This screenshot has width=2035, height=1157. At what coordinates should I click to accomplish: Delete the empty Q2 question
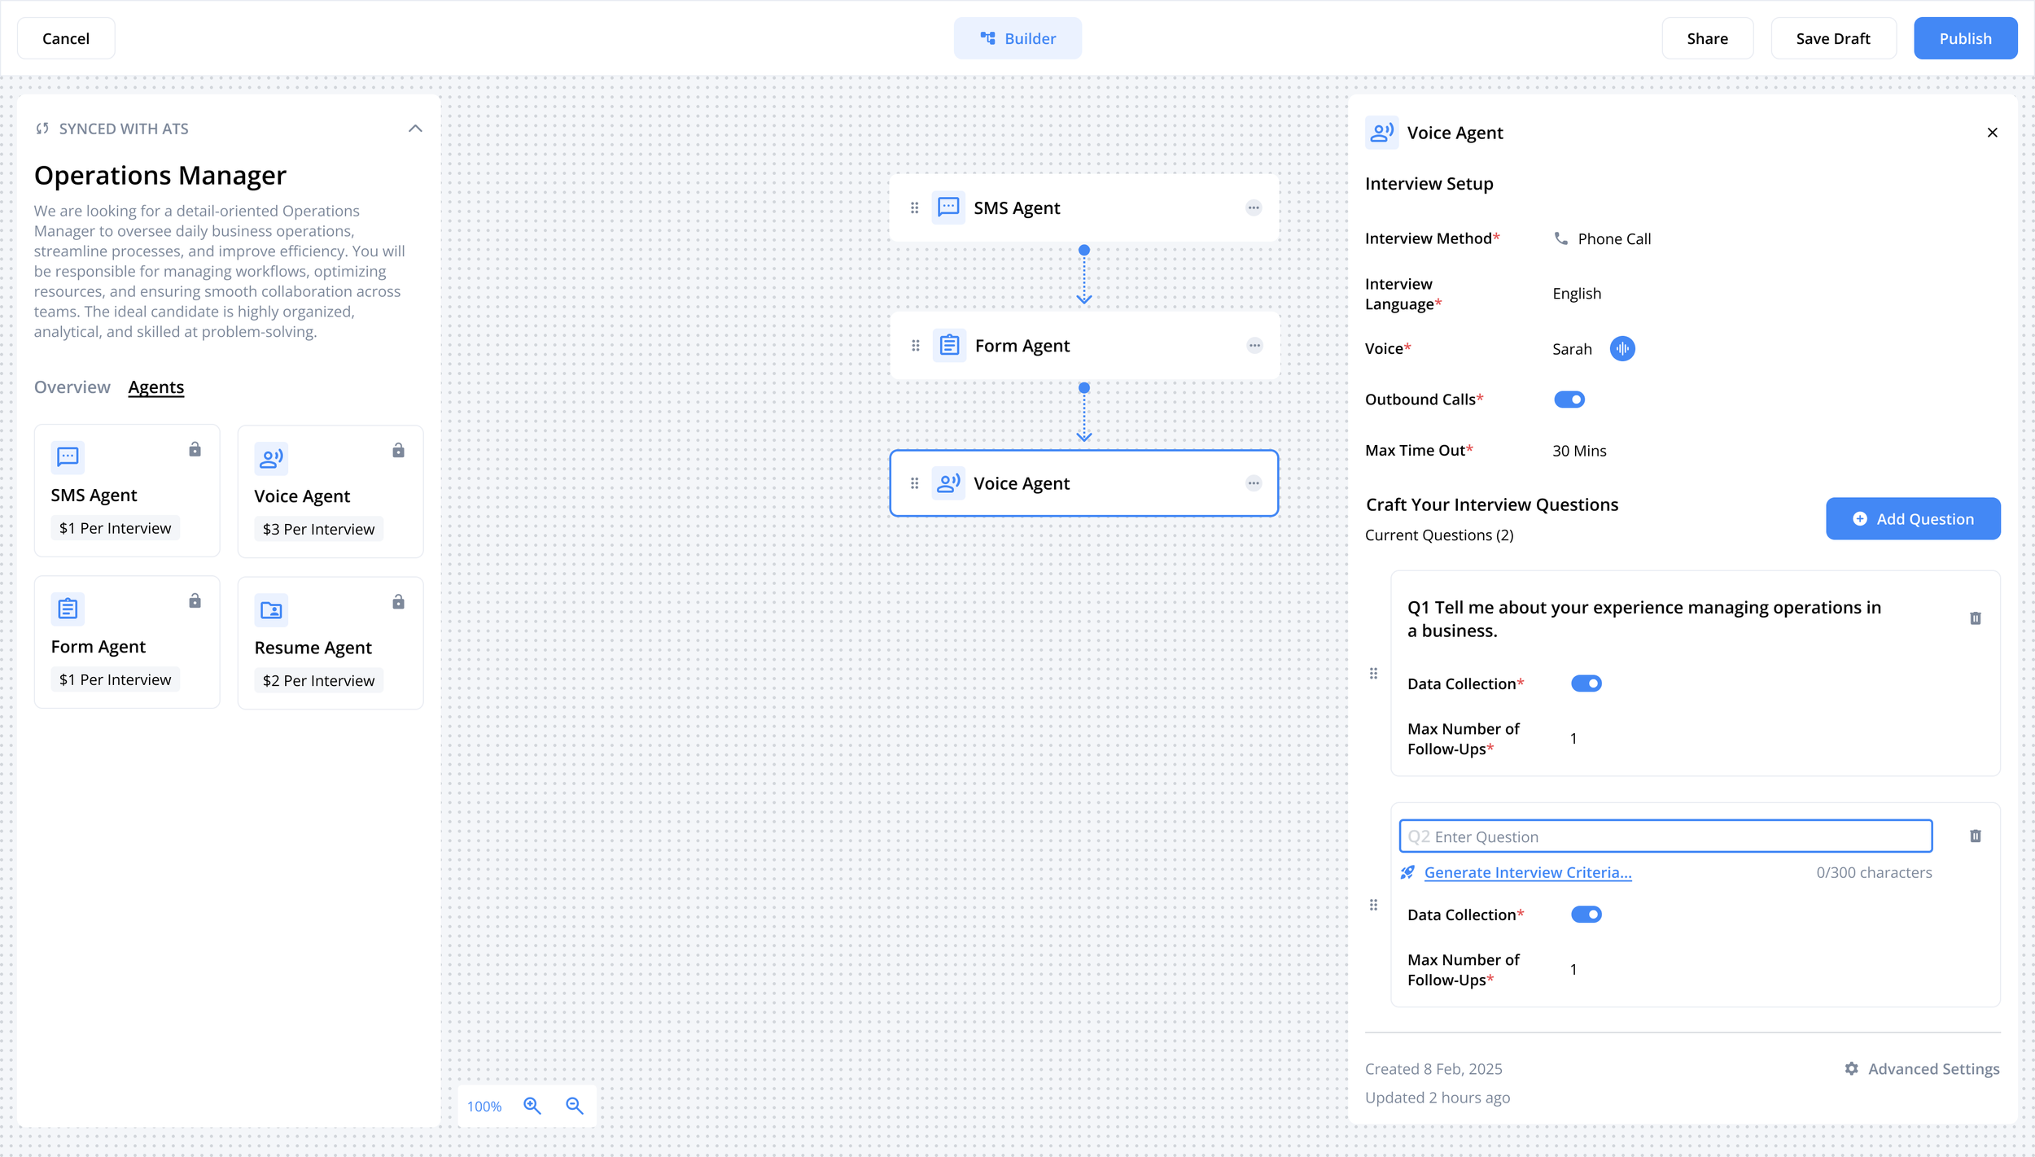pyautogui.click(x=1975, y=836)
